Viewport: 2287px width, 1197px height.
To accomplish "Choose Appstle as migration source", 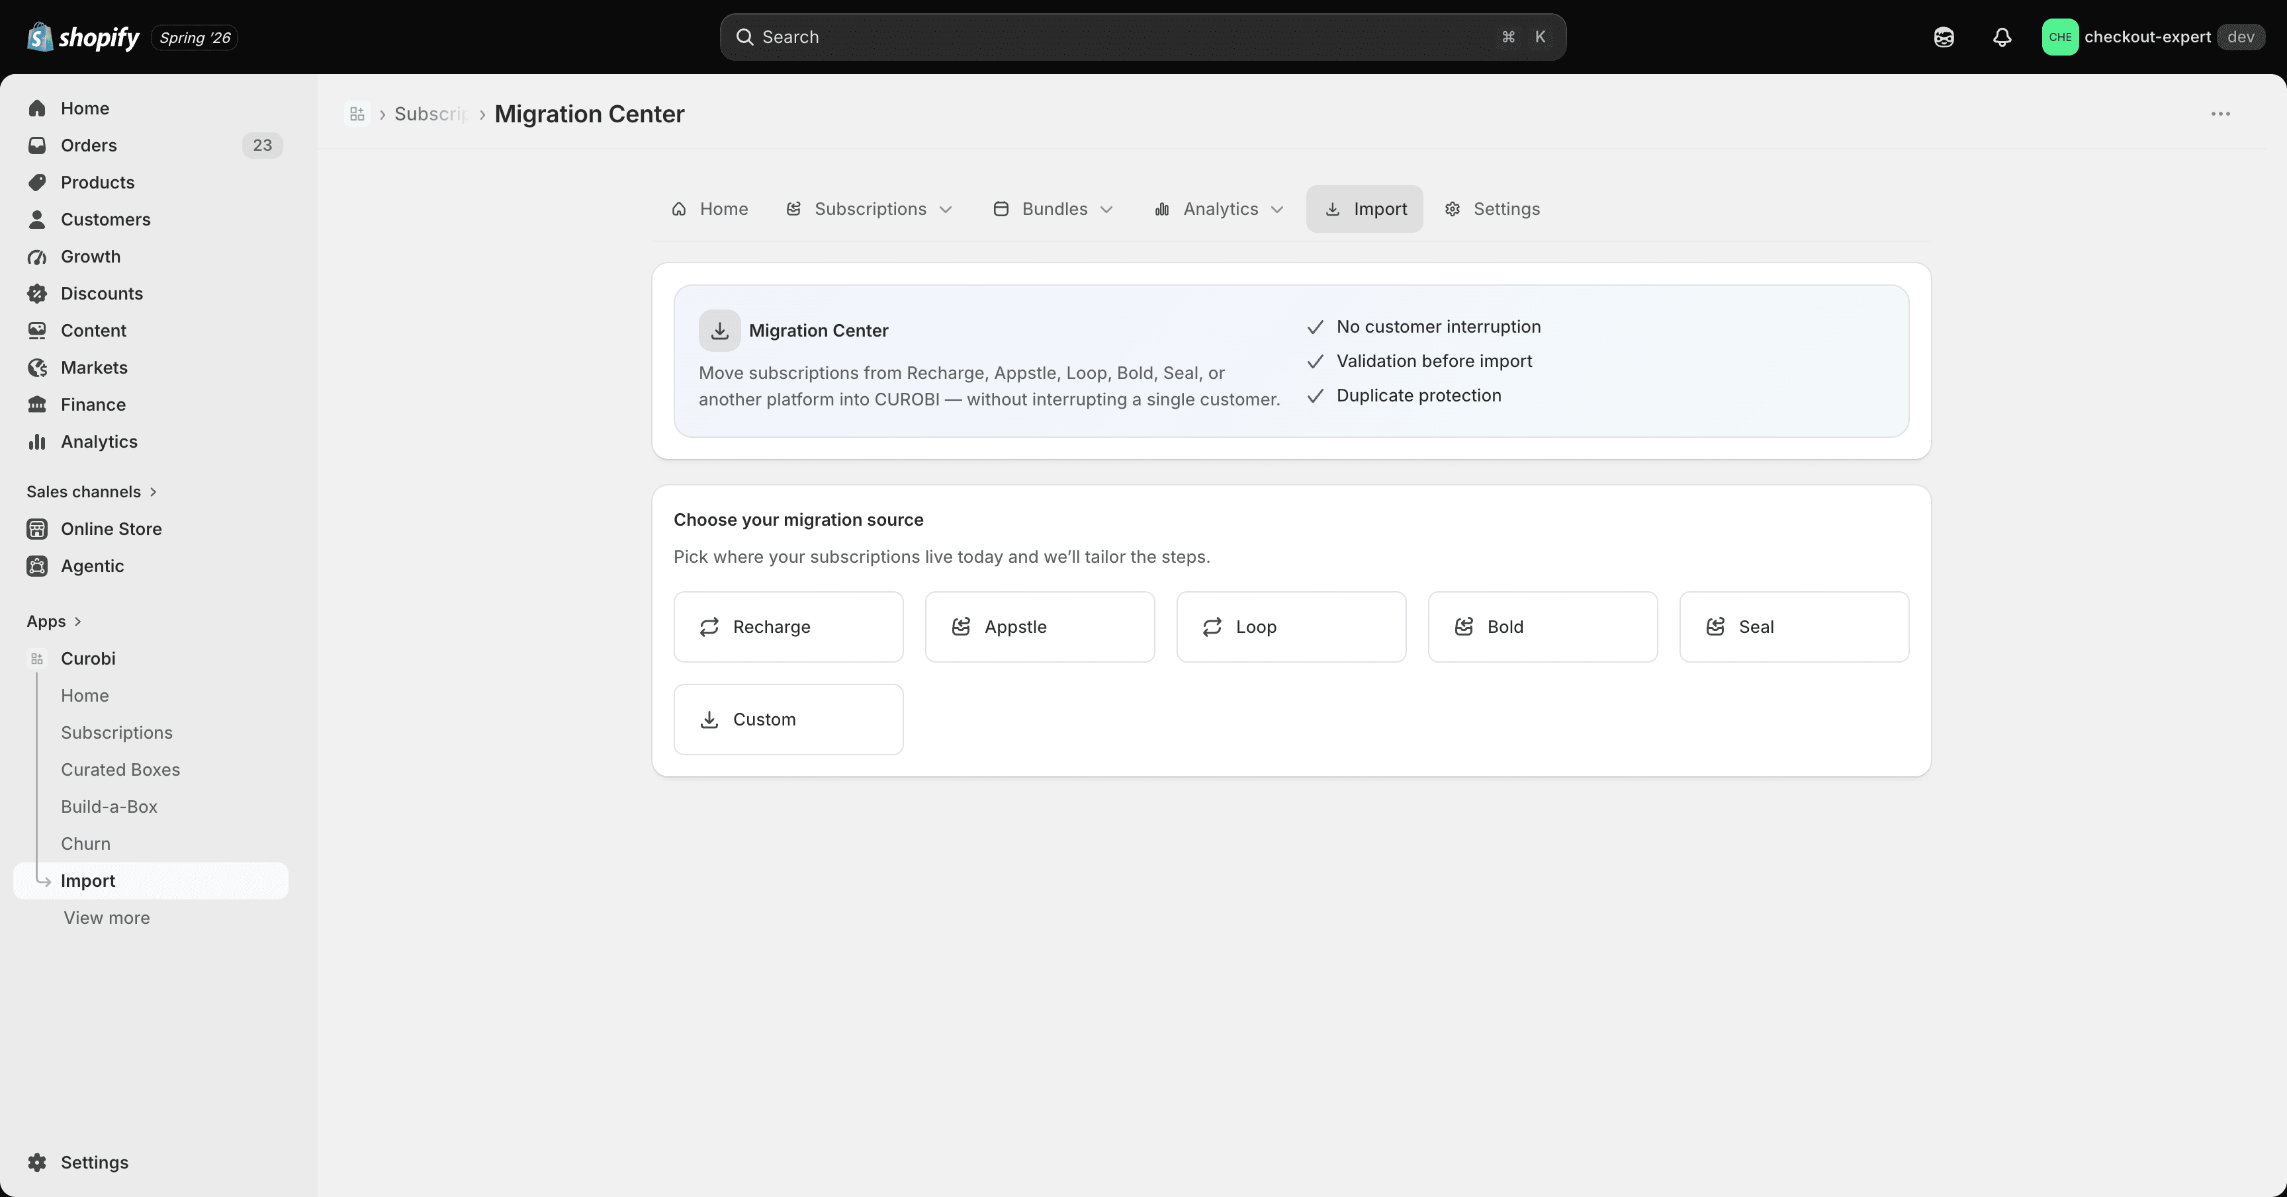I will click(1040, 628).
